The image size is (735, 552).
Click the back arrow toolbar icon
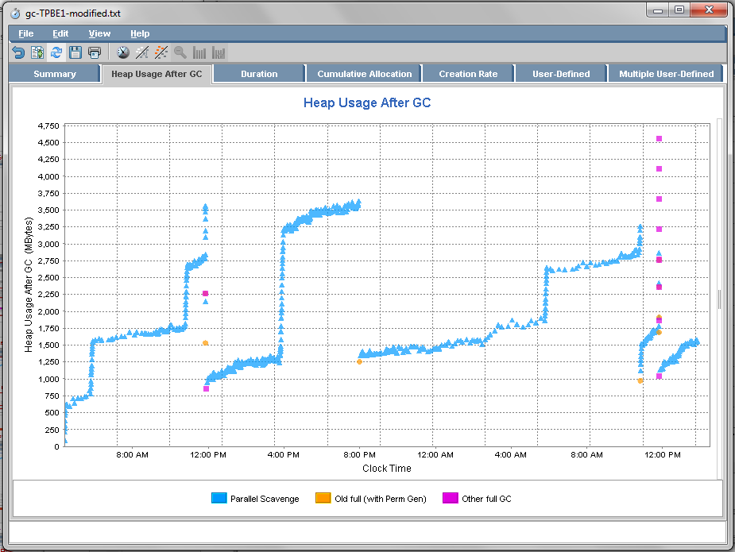coord(17,52)
